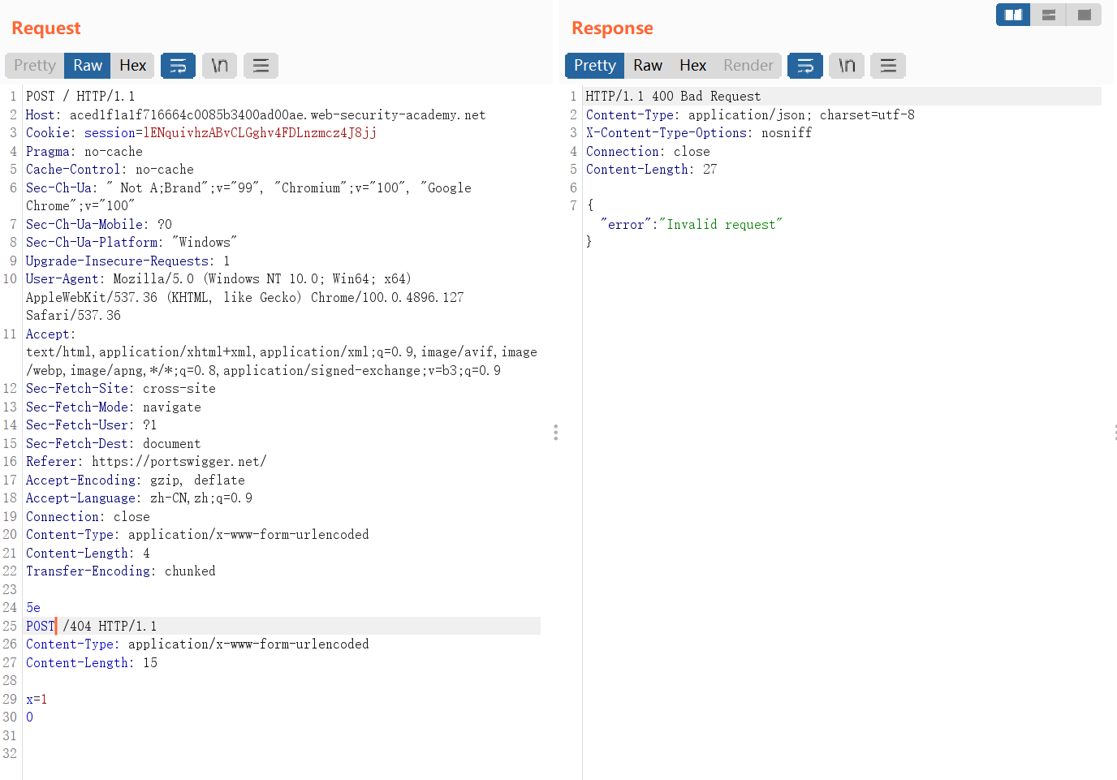Click 'Content-Length: 4' in the request
Viewport: 1117px width, 780px height.
click(88, 554)
